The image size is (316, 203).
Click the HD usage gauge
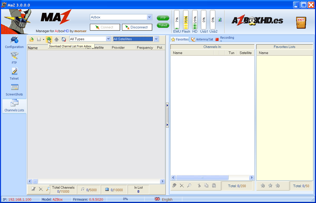(195, 20)
